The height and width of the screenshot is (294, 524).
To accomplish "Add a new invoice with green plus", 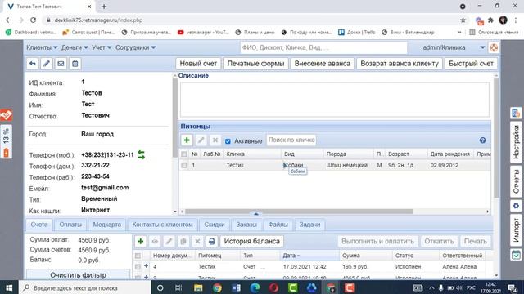I will pyautogui.click(x=140, y=242).
